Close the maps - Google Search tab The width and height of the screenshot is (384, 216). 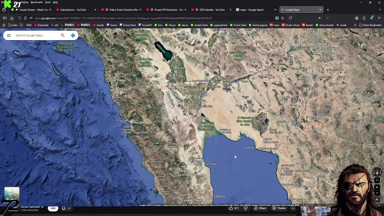point(275,10)
